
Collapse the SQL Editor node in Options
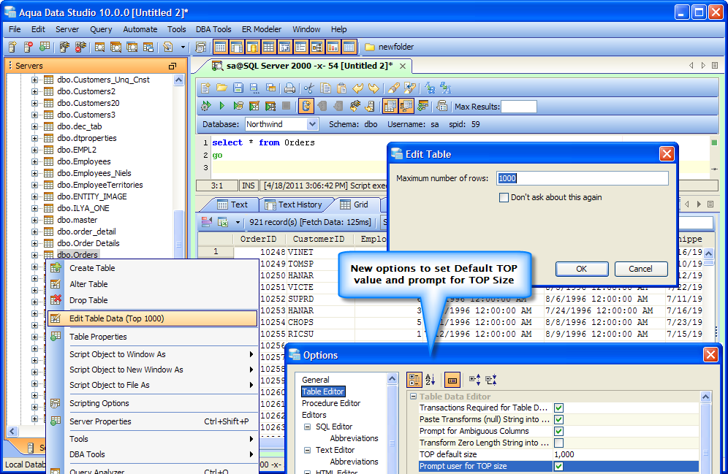point(307,427)
